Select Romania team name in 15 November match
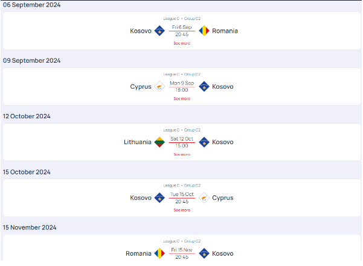This screenshot has height=266, width=363. pyautogui.click(x=139, y=253)
